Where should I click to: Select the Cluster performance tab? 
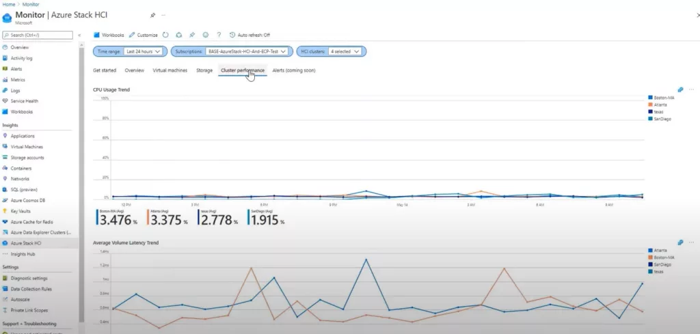pyautogui.click(x=243, y=70)
